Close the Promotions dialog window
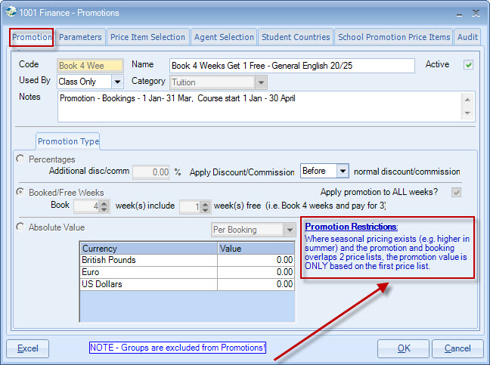This screenshot has height=365, width=490. coord(475,13)
